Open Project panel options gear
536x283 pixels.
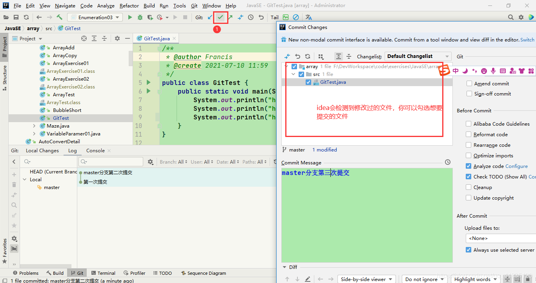point(117,38)
